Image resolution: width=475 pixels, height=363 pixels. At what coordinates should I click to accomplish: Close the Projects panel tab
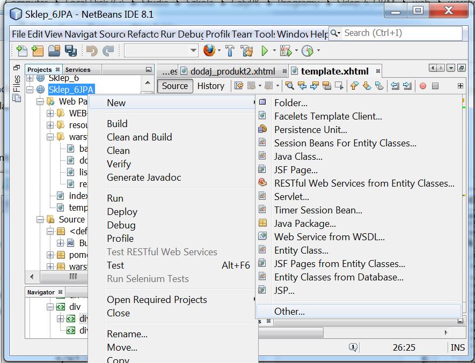point(57,70)
